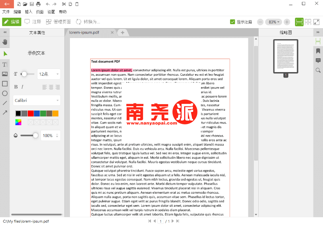Image resolution: width=323 pixels, height=225 pixels.
Task: Pick the blue color swatch
Action: tap(37, 113)
